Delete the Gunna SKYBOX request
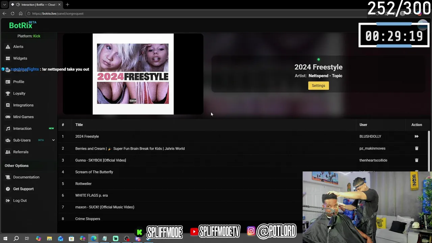The height and width of the screenshot is (243, 432). [x=416, y=160]
